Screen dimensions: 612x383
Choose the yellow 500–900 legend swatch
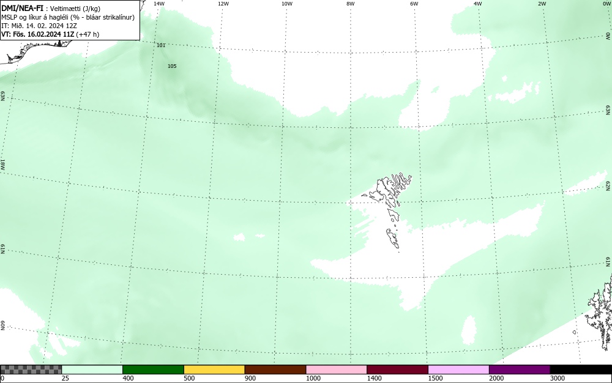tap(214, 370)
